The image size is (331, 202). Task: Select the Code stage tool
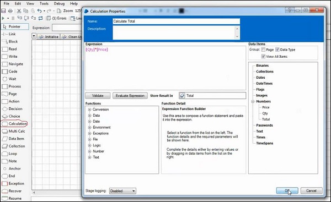pyautogui.click(x=9, y=72)
